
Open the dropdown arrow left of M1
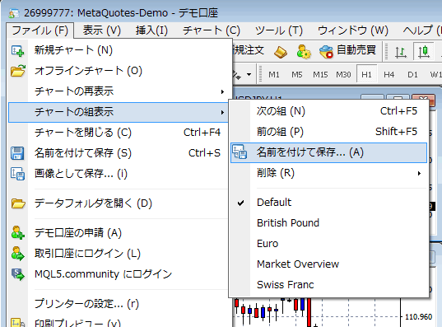[249, 75]
